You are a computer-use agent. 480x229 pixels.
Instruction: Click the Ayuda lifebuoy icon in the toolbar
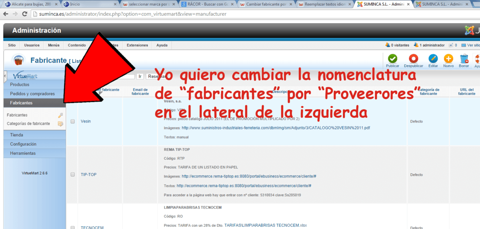click(477, 59)
